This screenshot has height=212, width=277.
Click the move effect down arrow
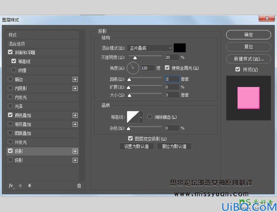click(29, 185)
